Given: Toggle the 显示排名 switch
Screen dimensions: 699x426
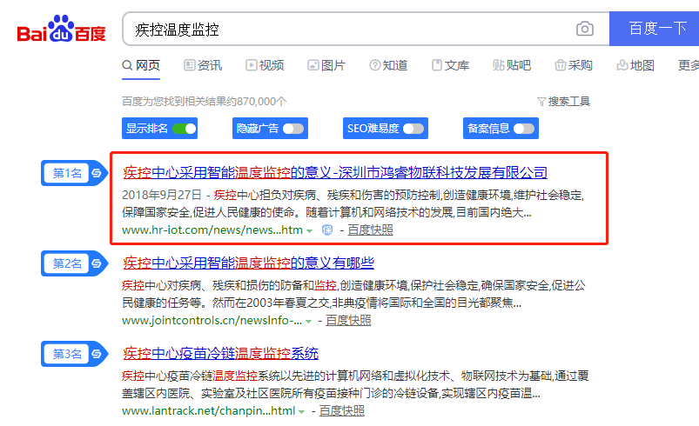Looking at the screenshot, I should pyautogui.click(x=185, y=129).
